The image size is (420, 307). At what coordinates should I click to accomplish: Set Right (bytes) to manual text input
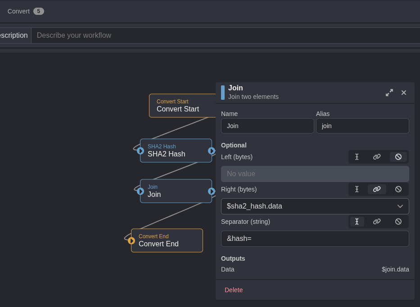click(x=357, y=189)
